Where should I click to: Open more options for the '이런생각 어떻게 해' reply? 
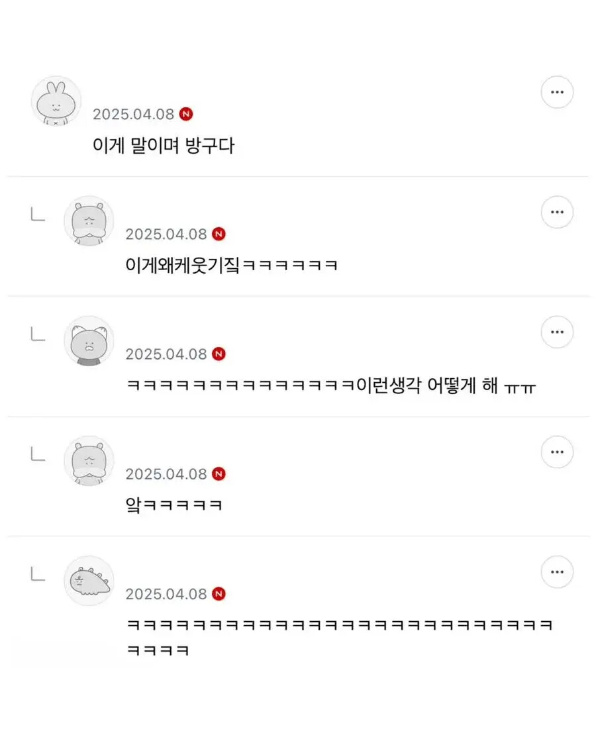[x=557, y=332]
